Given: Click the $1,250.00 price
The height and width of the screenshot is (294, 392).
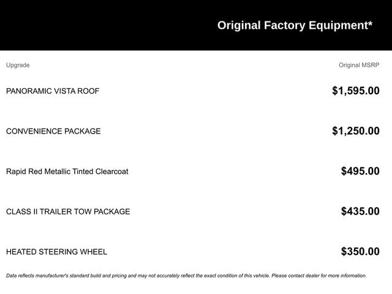Looking at the screenshot, I should 355,131.
